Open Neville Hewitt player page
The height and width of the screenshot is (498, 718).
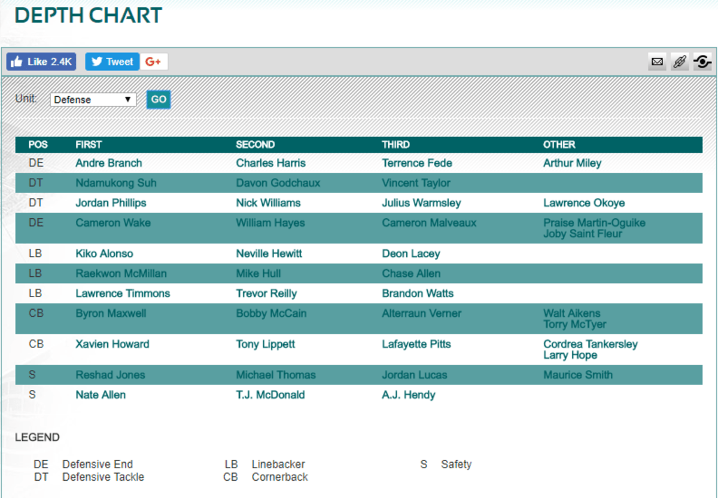click(269, 253)
